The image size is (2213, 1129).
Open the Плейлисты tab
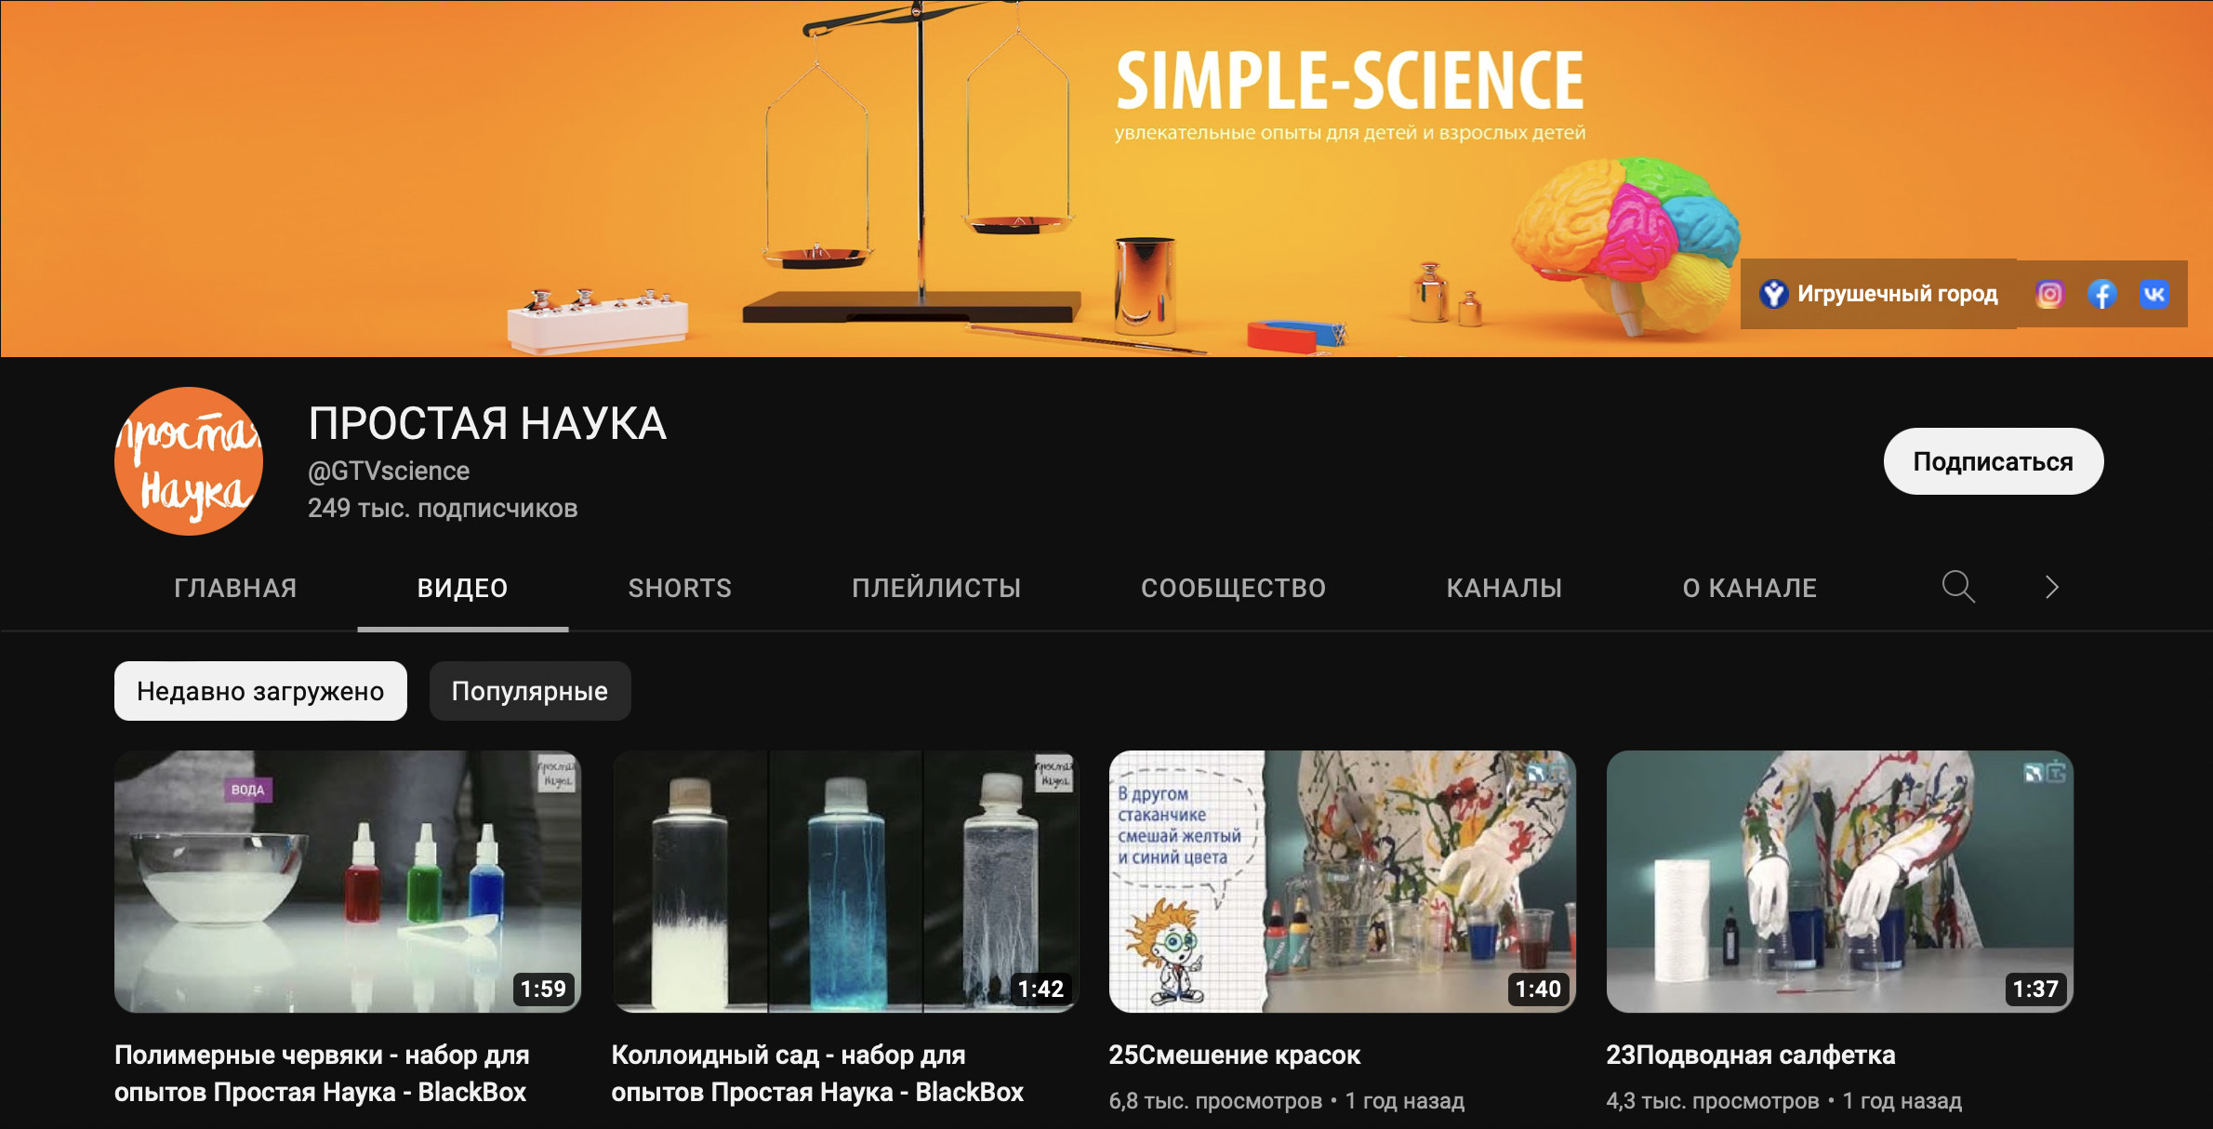point(936,588)
